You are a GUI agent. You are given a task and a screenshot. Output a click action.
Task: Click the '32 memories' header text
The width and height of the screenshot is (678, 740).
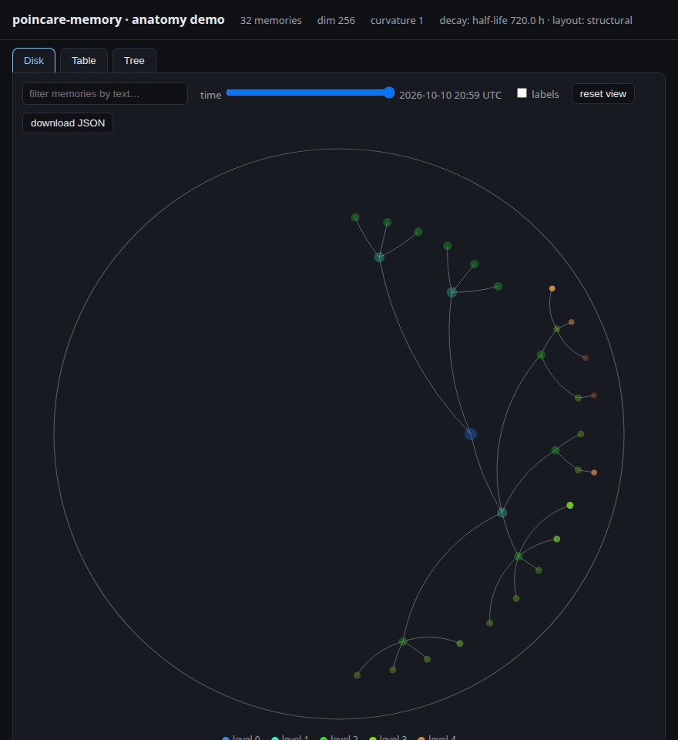271,20
